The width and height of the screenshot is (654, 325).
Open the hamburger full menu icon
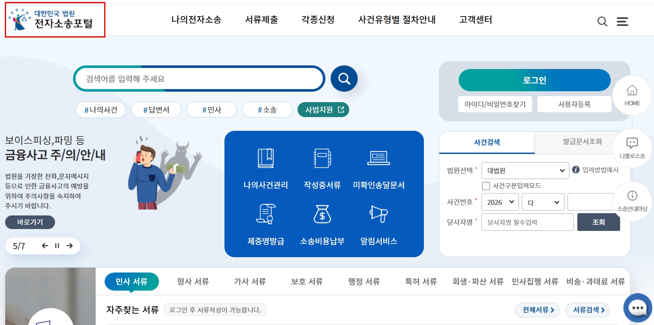tap(622, 21)
